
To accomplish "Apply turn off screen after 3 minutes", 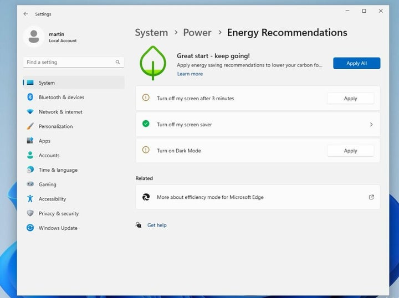I will (350, 99).
